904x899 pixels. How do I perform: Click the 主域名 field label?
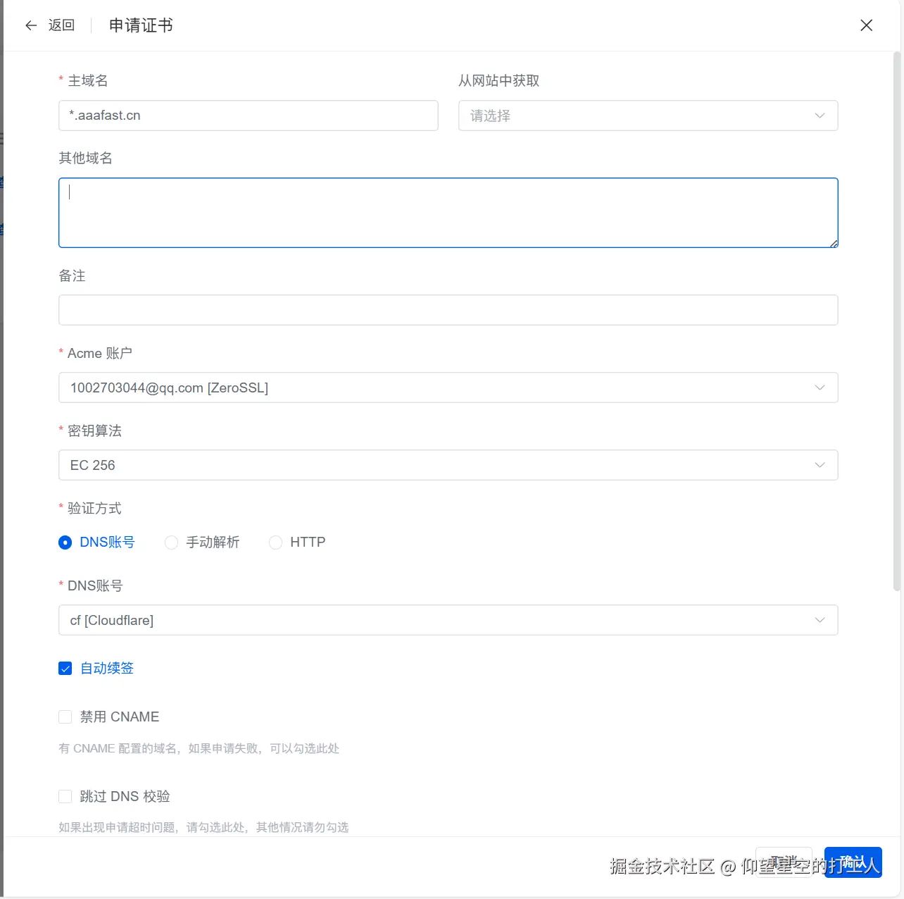coord(87,81)
